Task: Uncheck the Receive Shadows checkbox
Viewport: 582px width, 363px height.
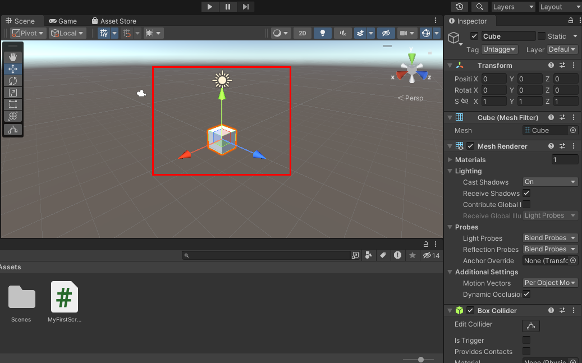Action: (526, 193)
